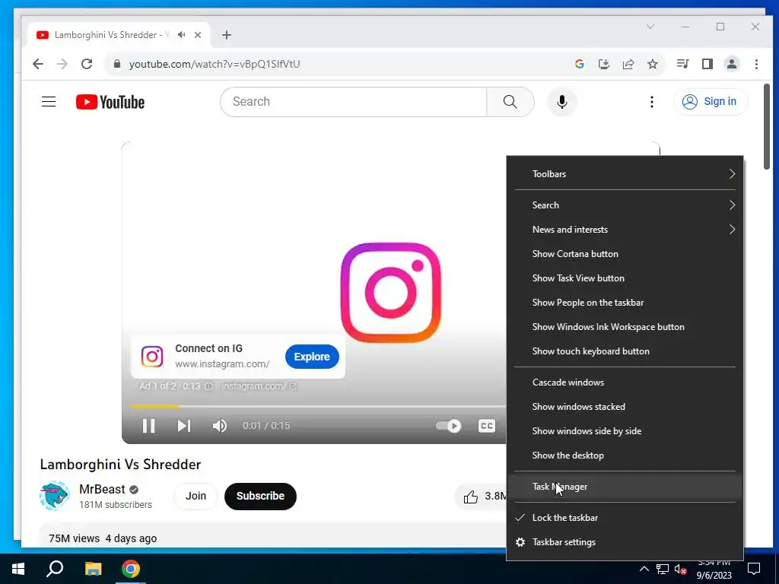This screenshot has width=779, height=584.
Task: Select Cascade windows
Action: pyautogui.click(x=625, y=382)
